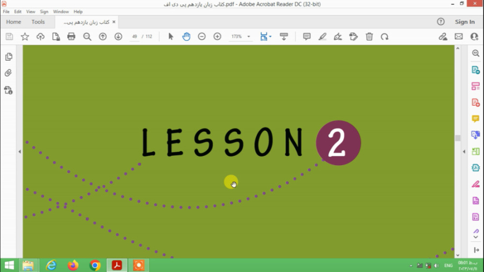This screenshot has width=484, height=272.
Task: Click the volume speaker tray icon
Action: click(436, 266)
